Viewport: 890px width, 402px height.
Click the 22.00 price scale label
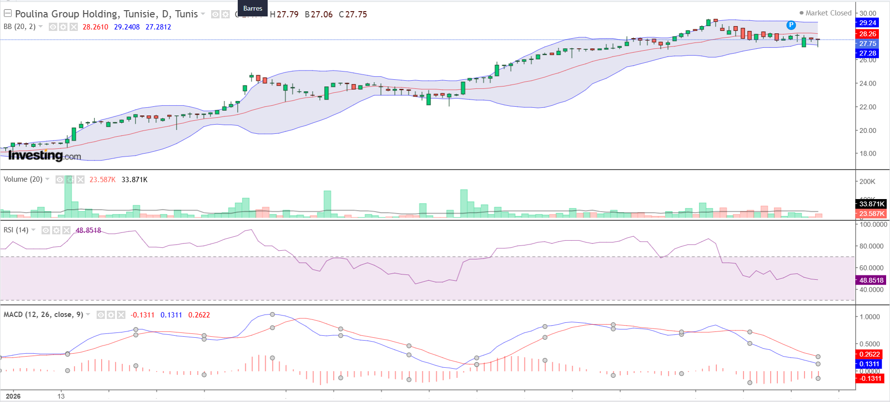coord(868,107)
